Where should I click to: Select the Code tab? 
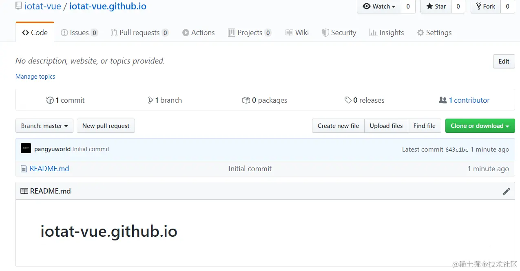click(35, 33)
